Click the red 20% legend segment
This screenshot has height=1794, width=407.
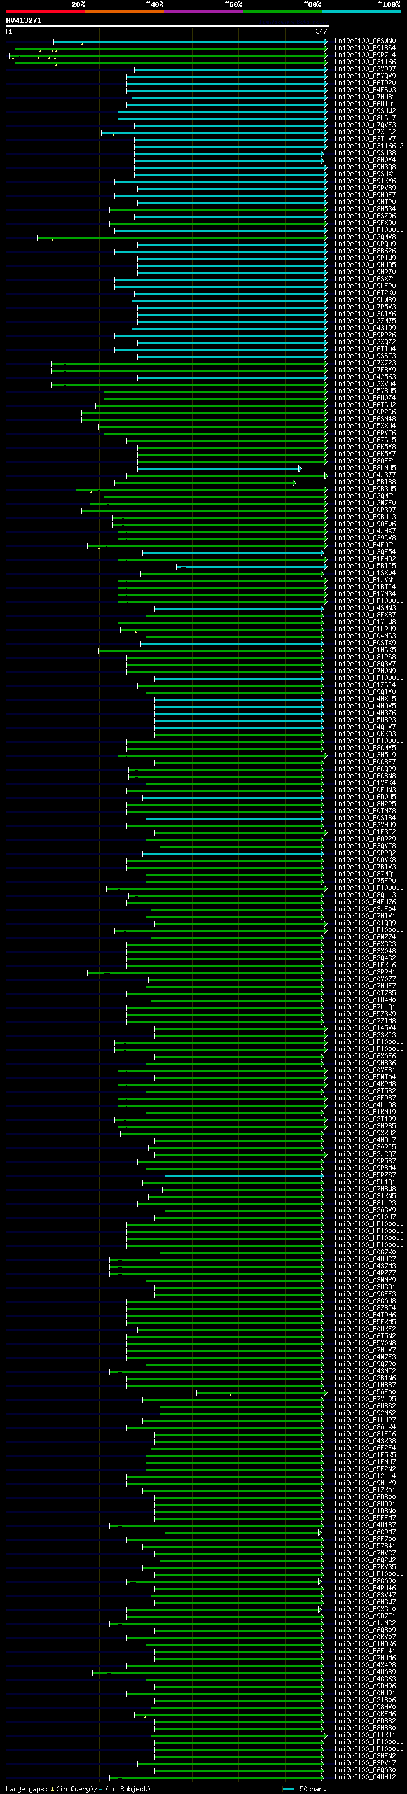tap(45, 11)
